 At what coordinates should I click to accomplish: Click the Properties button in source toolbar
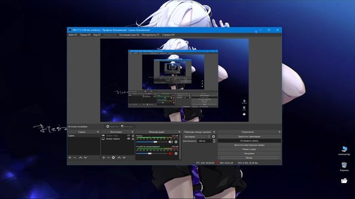[x=112, y=127]
